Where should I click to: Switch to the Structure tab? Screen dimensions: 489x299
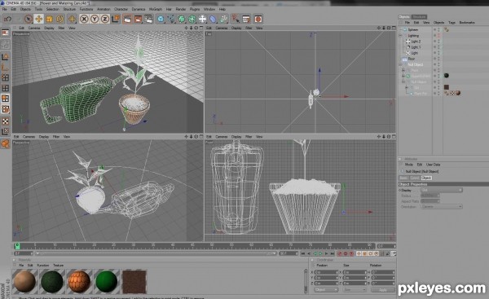pyautogui.click(x=419, y=16)
